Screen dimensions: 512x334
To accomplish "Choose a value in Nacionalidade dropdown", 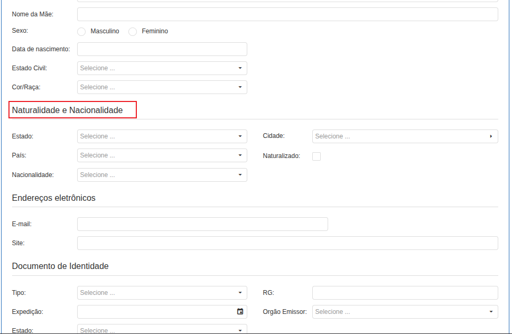I will click(162, 175).
